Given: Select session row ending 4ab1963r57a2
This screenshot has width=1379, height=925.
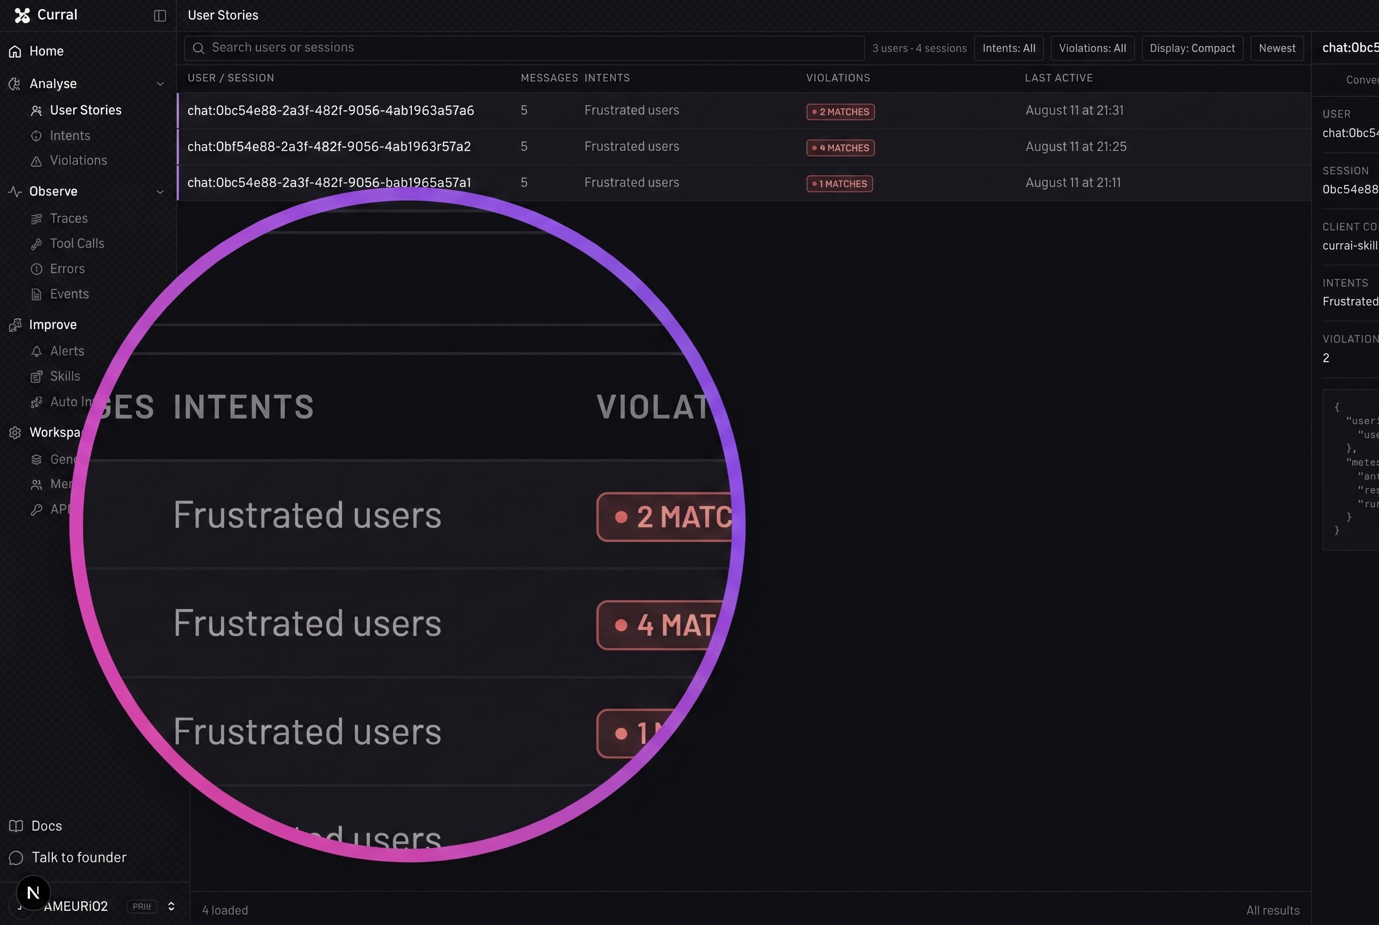Looking at the screenshot, I should point(744,146).
